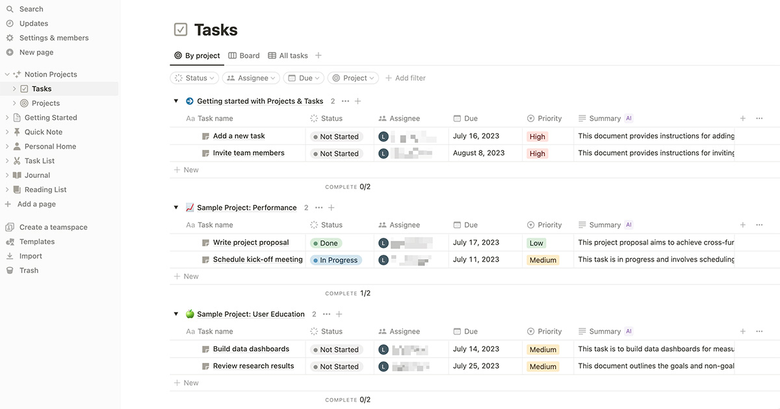Click the In Progress status tag

335,260
